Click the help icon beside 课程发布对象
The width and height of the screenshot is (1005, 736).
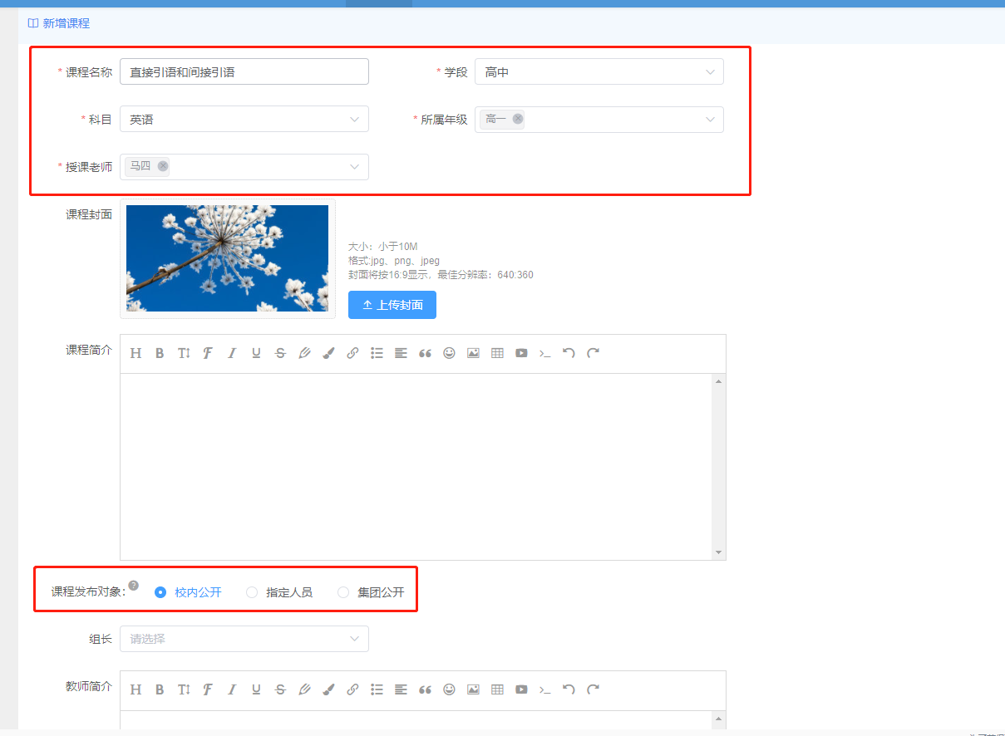(134, 585)
